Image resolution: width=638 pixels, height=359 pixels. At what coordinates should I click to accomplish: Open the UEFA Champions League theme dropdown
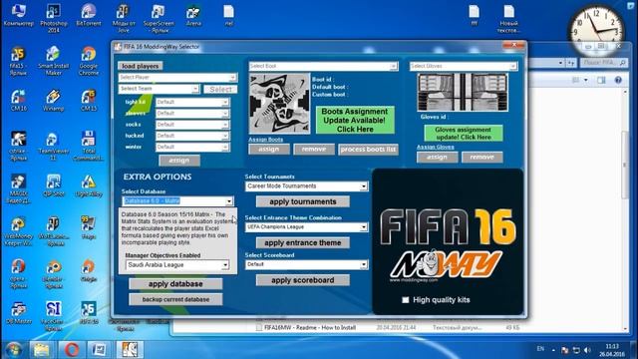pyautogui.click(x=363, y=227)
